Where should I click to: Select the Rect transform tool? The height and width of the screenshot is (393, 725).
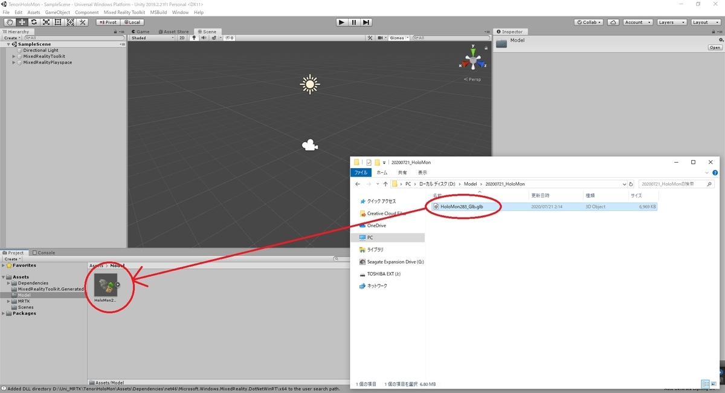pos(58,22)
